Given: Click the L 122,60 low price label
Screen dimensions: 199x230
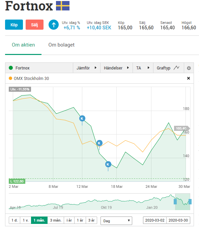Looking at the screenshot, I should click(17, 181).
